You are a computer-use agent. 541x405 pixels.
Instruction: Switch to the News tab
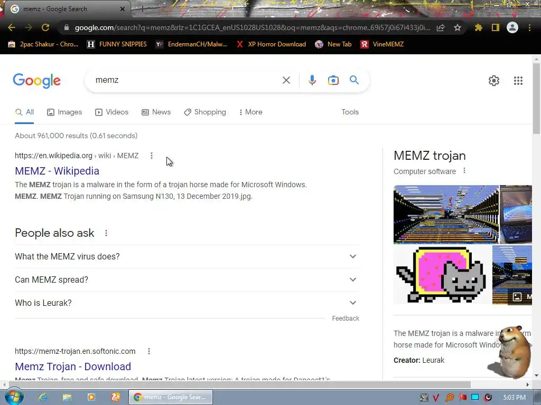click(156, 112)
